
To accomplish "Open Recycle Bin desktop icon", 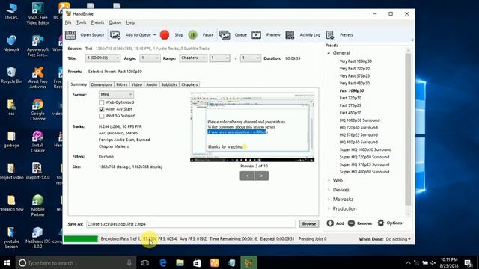I will point(12,75).
